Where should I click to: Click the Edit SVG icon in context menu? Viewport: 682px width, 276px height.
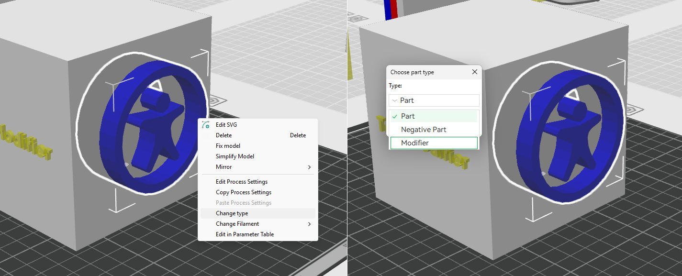(x=206, y=125)
